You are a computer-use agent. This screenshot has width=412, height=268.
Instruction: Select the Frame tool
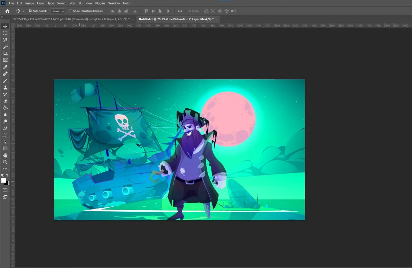pyautogui.click(x=5, y=60)
